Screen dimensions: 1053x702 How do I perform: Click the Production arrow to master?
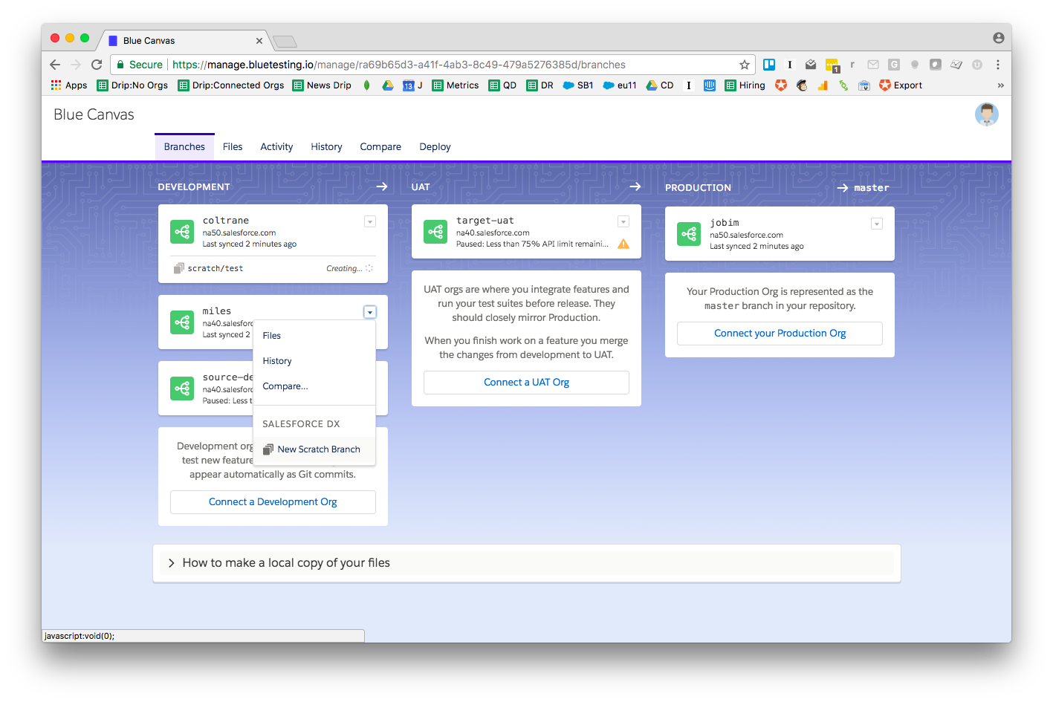(843, 188)
